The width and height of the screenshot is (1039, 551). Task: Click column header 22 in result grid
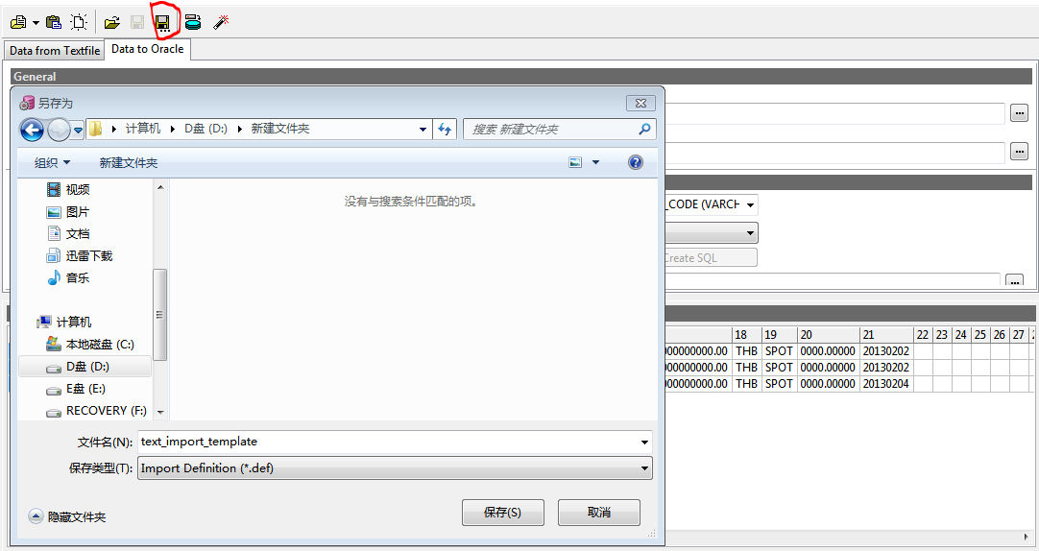tap(923, 334)
